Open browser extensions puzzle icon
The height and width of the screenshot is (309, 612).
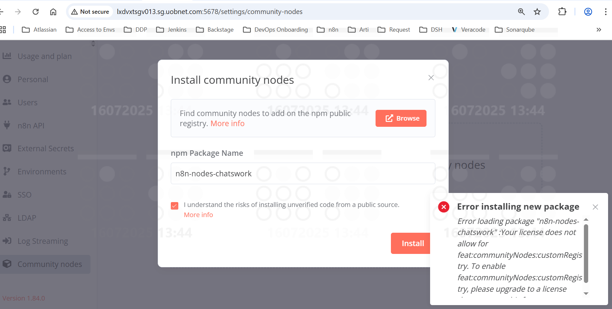coord(562,12)
